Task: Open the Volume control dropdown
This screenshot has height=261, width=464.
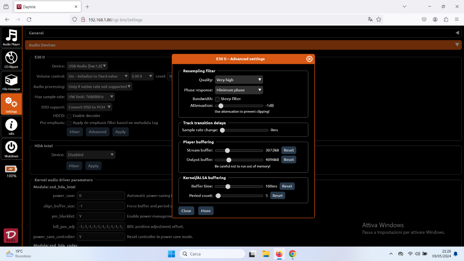Action: point(98,76)
